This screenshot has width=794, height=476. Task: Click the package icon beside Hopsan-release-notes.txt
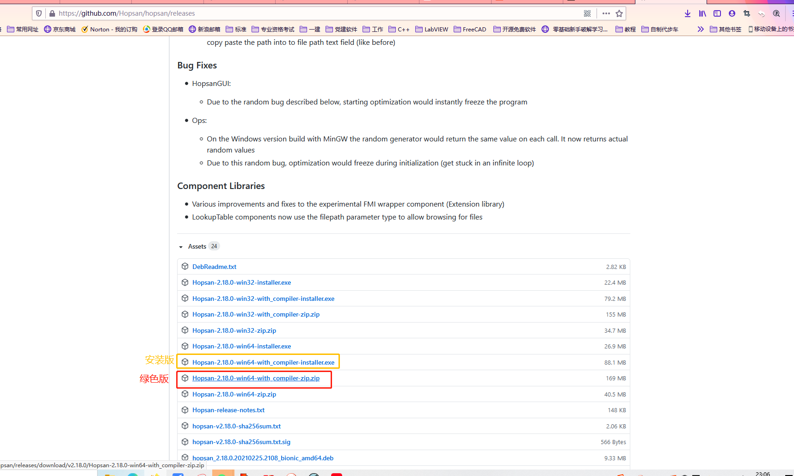(x=185, y=410)
